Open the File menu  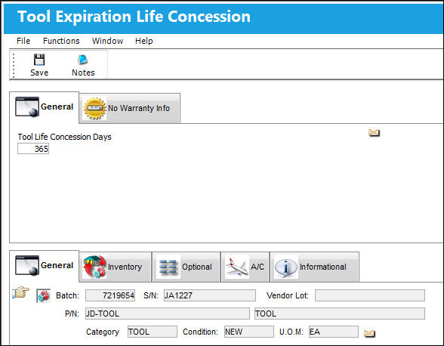point(23,41)
